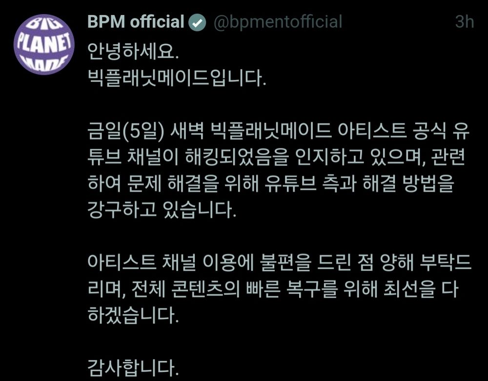Click the line starting with 금일(5일) 새벽
488x381 pixels.
click(279, 131)
